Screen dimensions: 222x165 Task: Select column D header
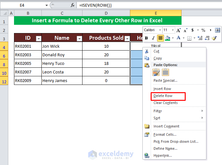[106, 13]
